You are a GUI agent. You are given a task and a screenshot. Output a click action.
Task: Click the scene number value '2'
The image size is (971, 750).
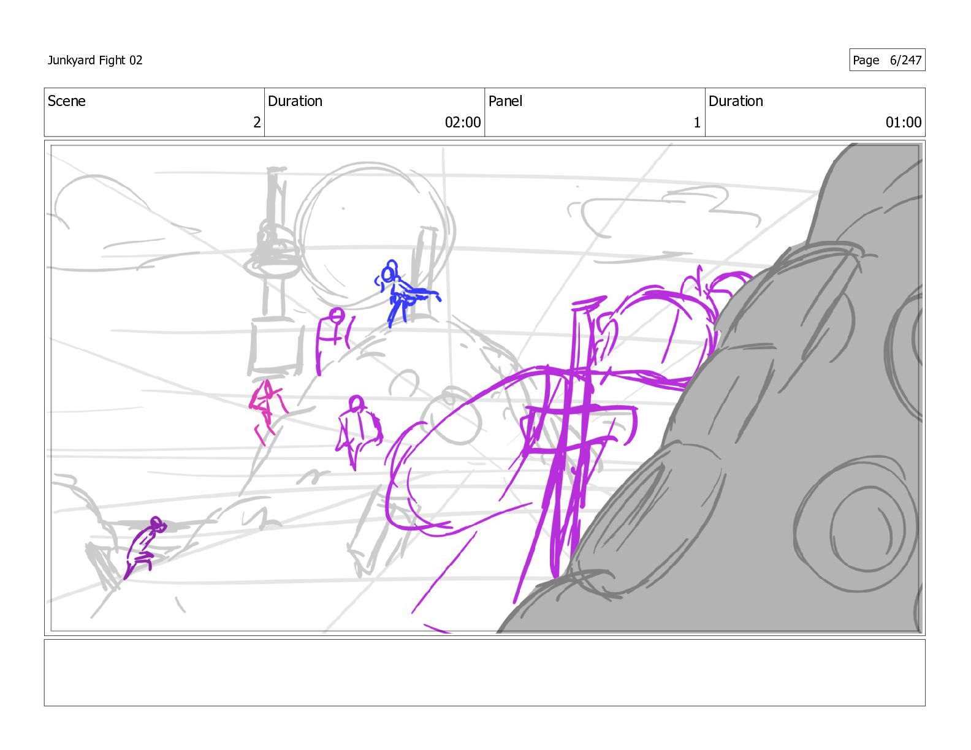(x=257, y=123)
